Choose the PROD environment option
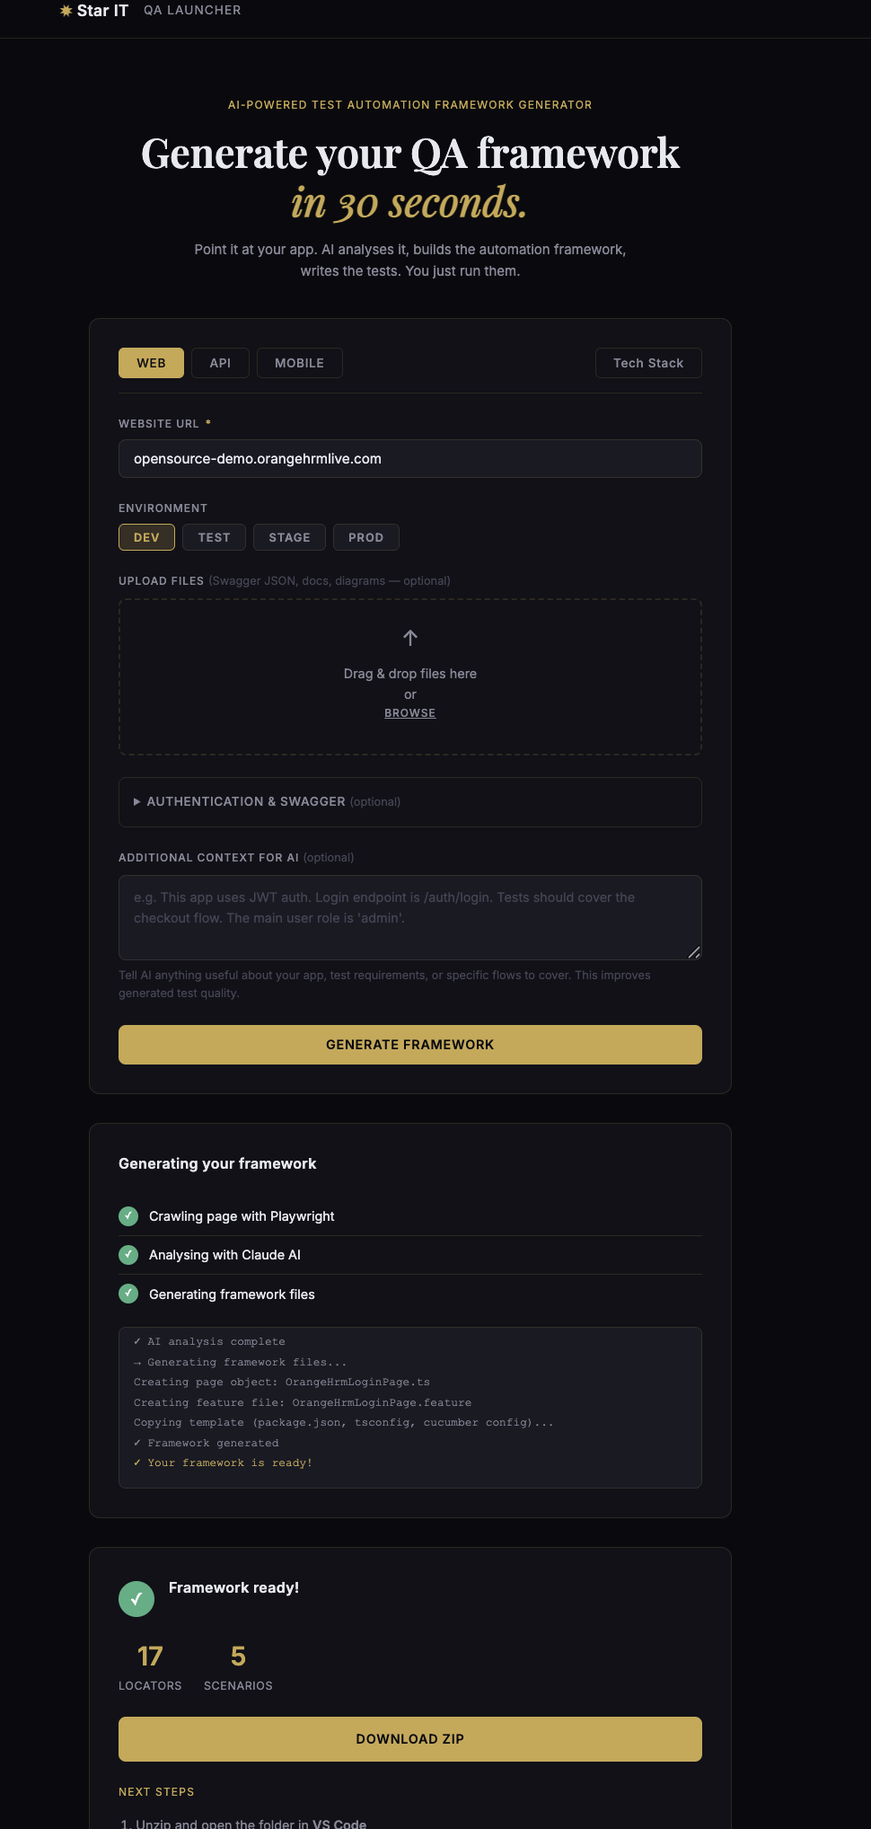Image resolution: width=871 pixels, height=1829 pixels. click(x=366, y=537)
